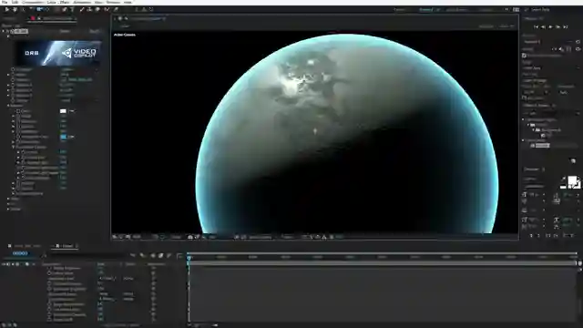Image resolution: width=583 pixels, height=328 pixels.
Task: Select the Type text tool
Action: tap(72, 9)
